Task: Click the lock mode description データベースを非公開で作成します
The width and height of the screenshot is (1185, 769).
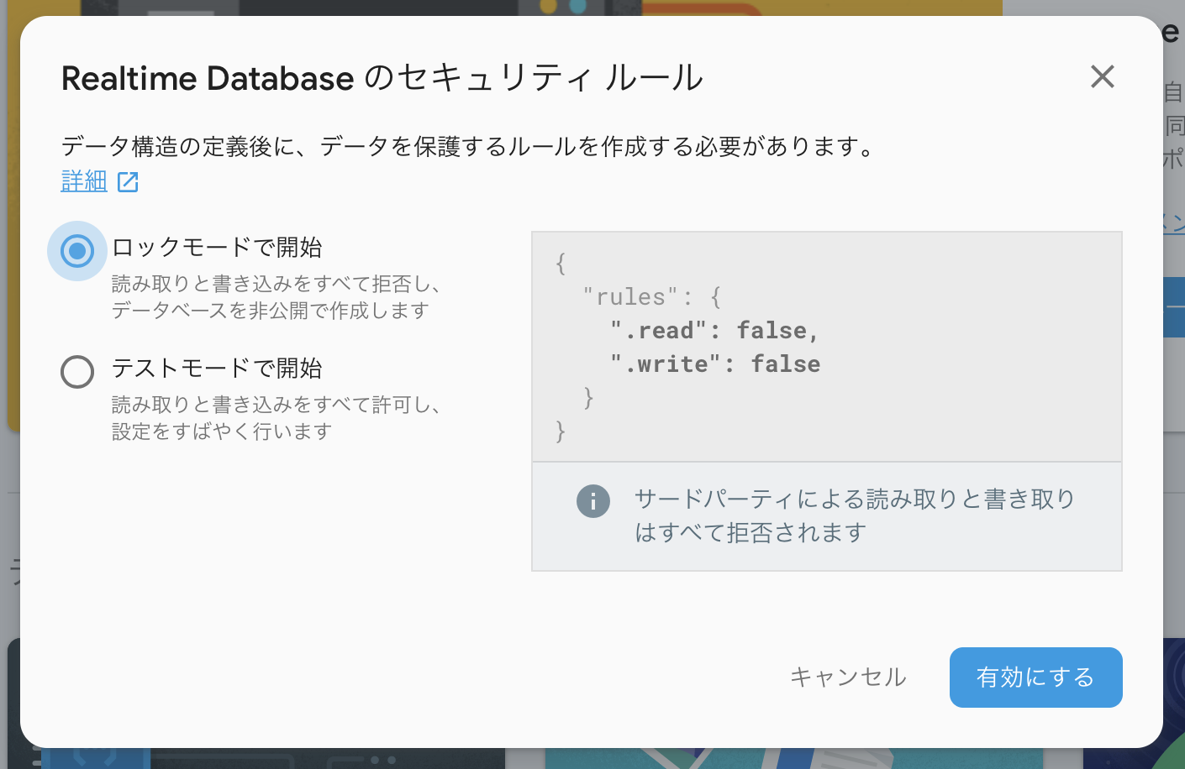Action: pyautogui.click(x=271, y=311)
